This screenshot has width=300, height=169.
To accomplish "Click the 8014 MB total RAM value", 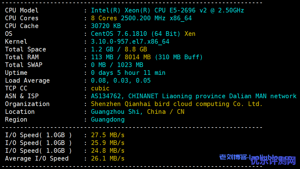I will point(137,57).
